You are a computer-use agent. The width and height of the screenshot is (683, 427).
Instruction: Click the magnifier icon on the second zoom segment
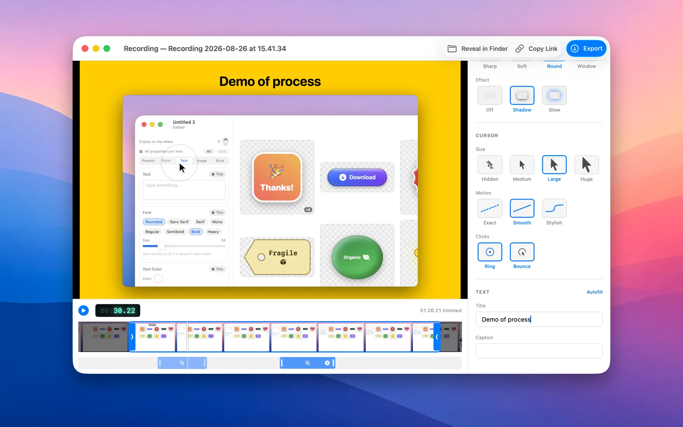tap(307, 363)
